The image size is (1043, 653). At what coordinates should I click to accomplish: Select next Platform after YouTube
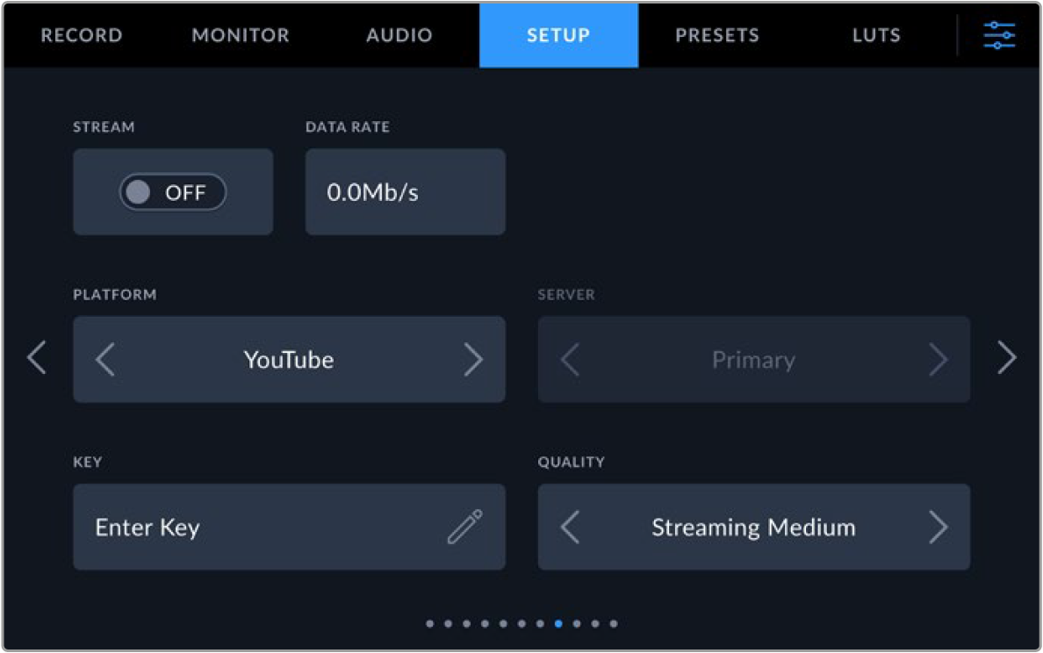tap(473, 360)
